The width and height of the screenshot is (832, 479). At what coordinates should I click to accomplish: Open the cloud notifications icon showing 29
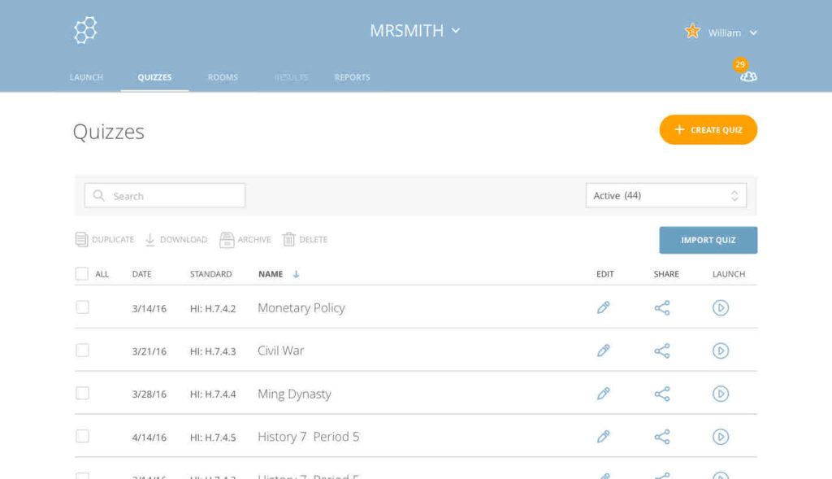747,76
